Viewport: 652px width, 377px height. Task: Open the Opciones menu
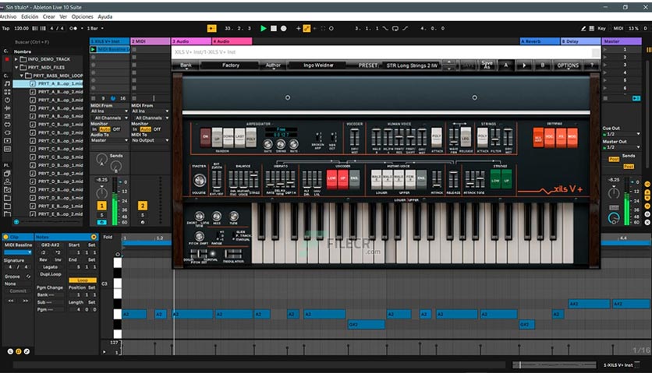pyautogui.click(x=82, y=16)
